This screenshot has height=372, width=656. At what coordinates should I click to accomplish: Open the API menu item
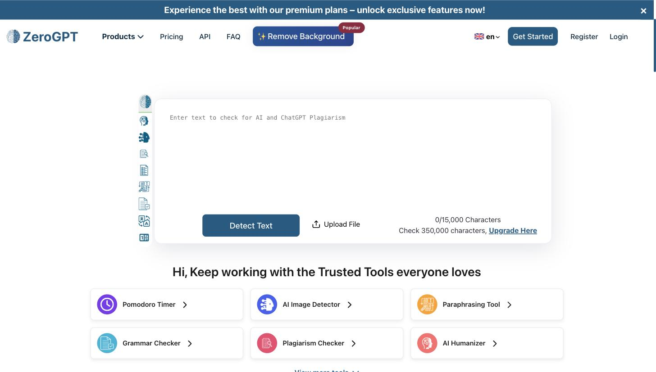tap(205, 36)
